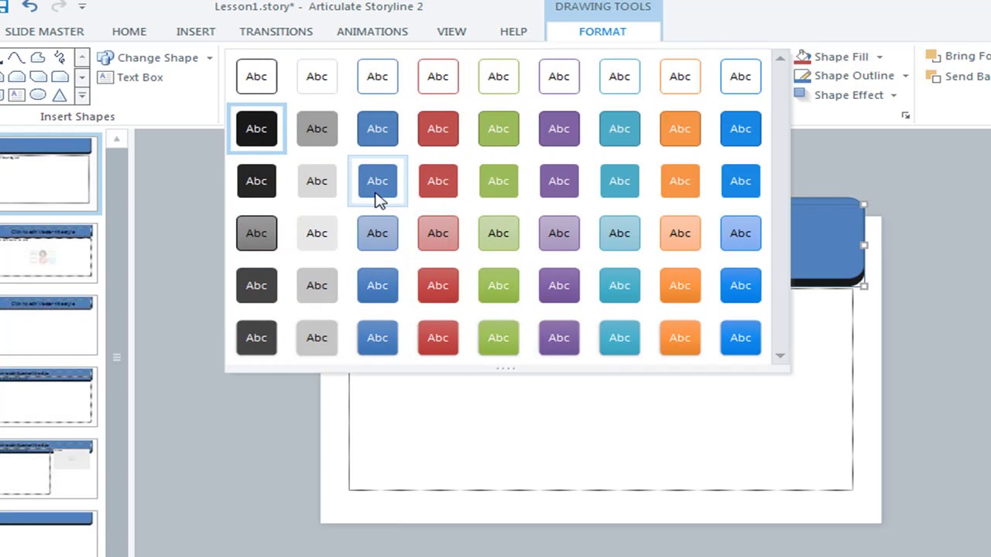Click the white content placeholder on the slide
The height and width of the screenshot is (557, 991).
(x=600, y=430)
